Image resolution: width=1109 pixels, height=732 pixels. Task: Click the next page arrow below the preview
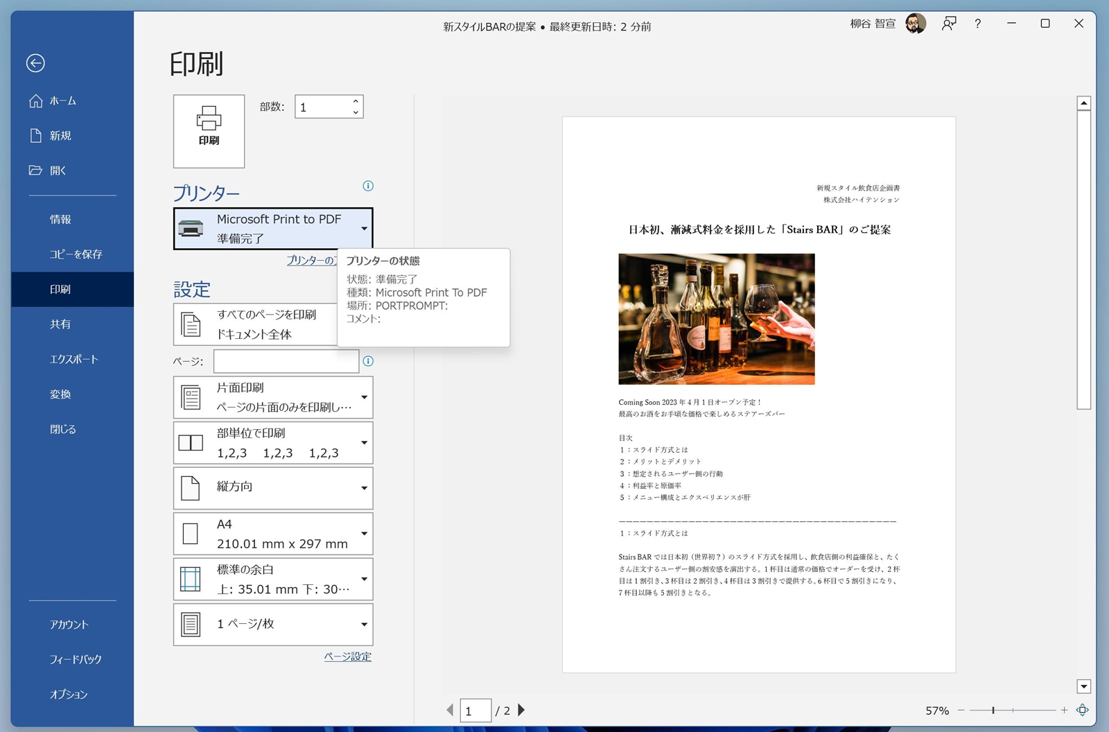click(521, 710)
